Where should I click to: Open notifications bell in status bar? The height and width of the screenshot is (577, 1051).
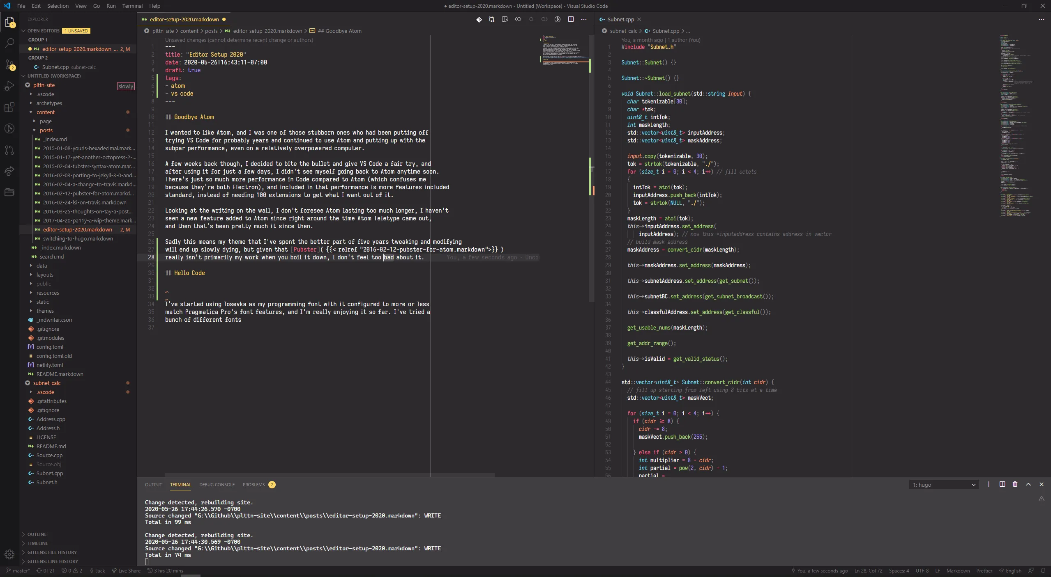tap(1043, 570)
